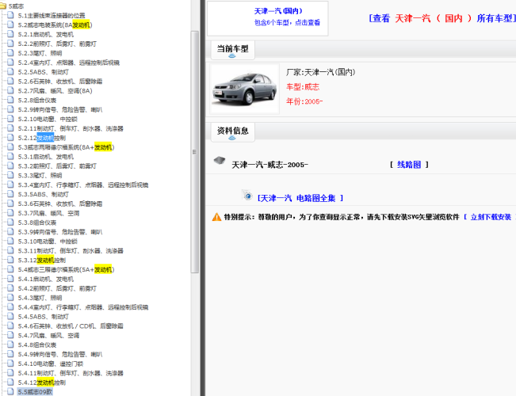Click the page icon next to 5.4.1启动机、发电机
This screenshot has width=516, height=396.
point(10,279)
